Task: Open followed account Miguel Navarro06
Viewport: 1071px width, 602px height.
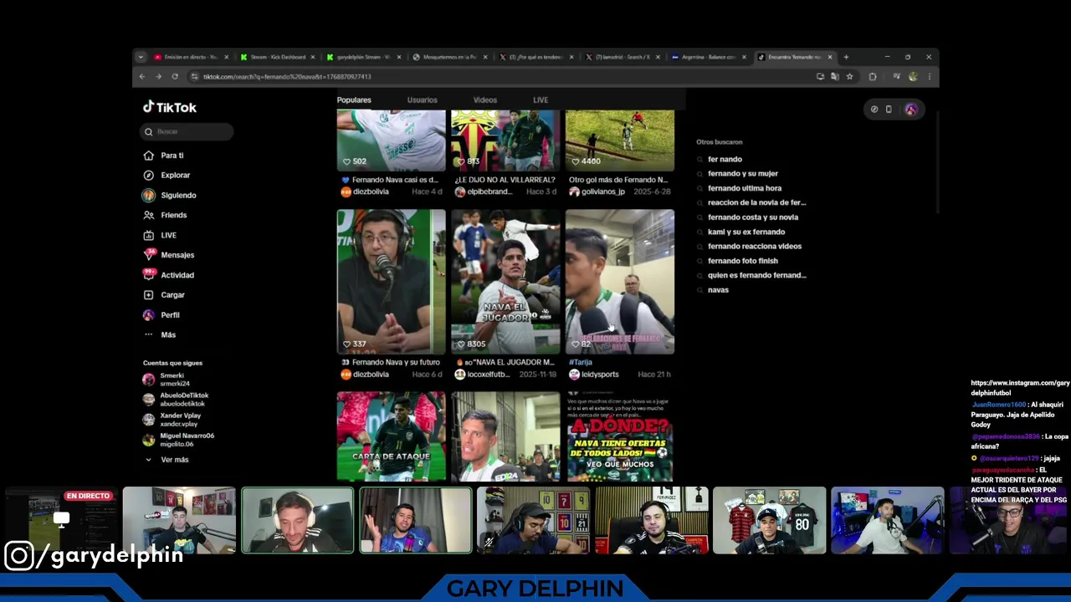Action: [178, 440]
